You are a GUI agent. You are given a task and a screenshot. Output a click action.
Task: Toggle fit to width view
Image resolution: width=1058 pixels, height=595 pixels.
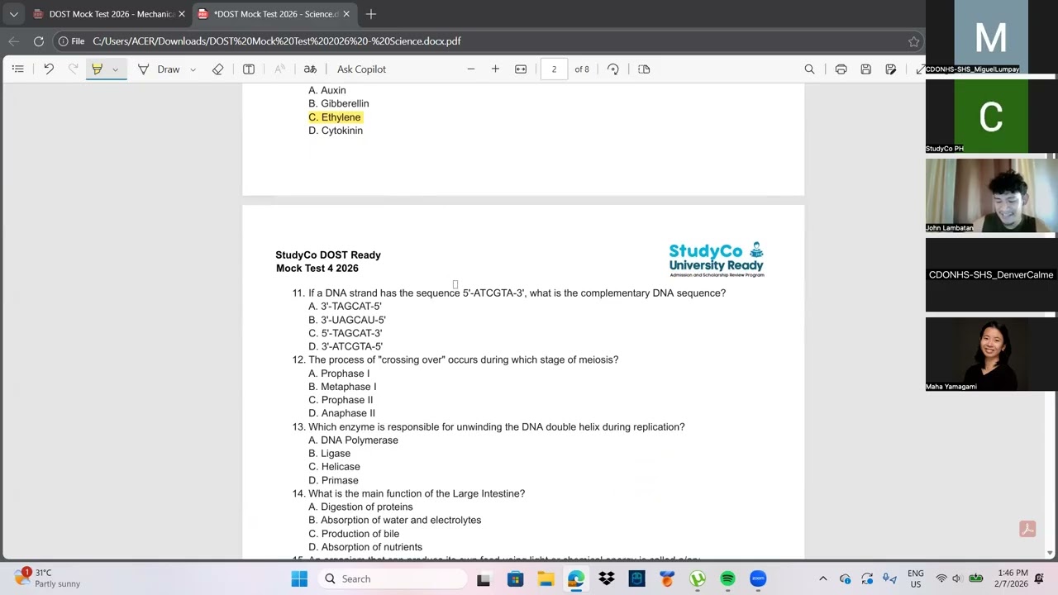[521, 69]
